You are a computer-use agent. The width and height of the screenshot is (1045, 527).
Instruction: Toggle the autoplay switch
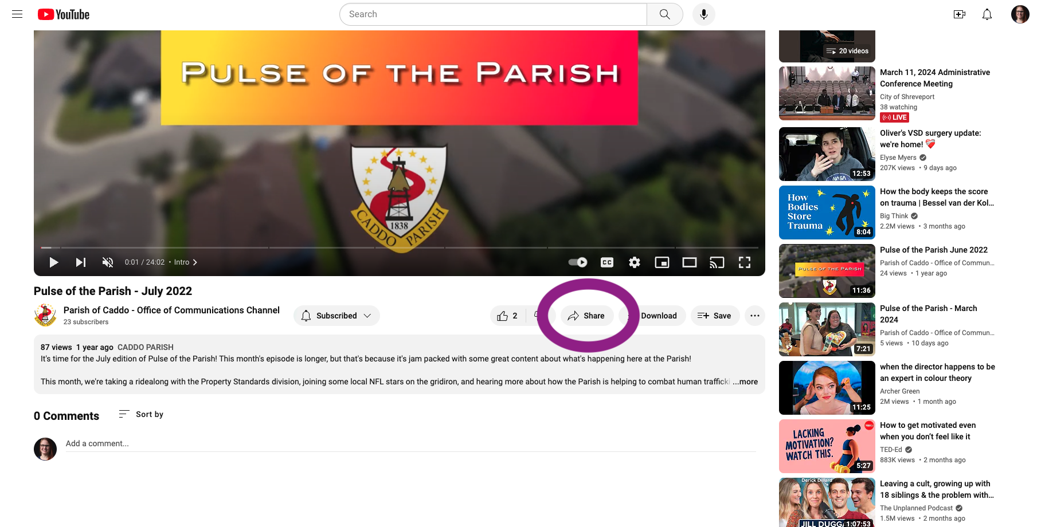click(578, 262)
